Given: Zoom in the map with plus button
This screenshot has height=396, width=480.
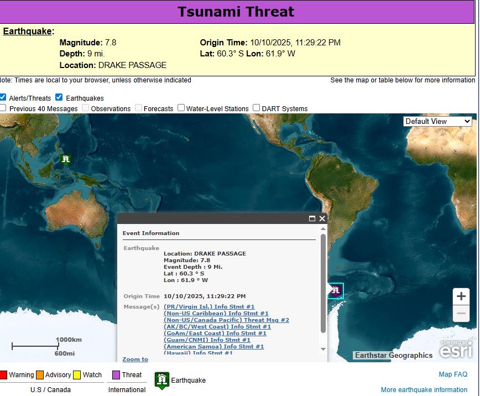Looking at the screenshot, I should [461, 296].
